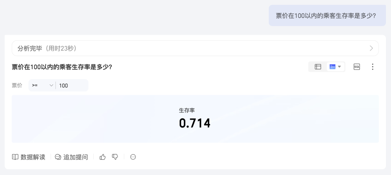Viewport: 391px width, 175px height.
Task: Open the vertical three-dot options menu
Action: [x=373, y=67]
